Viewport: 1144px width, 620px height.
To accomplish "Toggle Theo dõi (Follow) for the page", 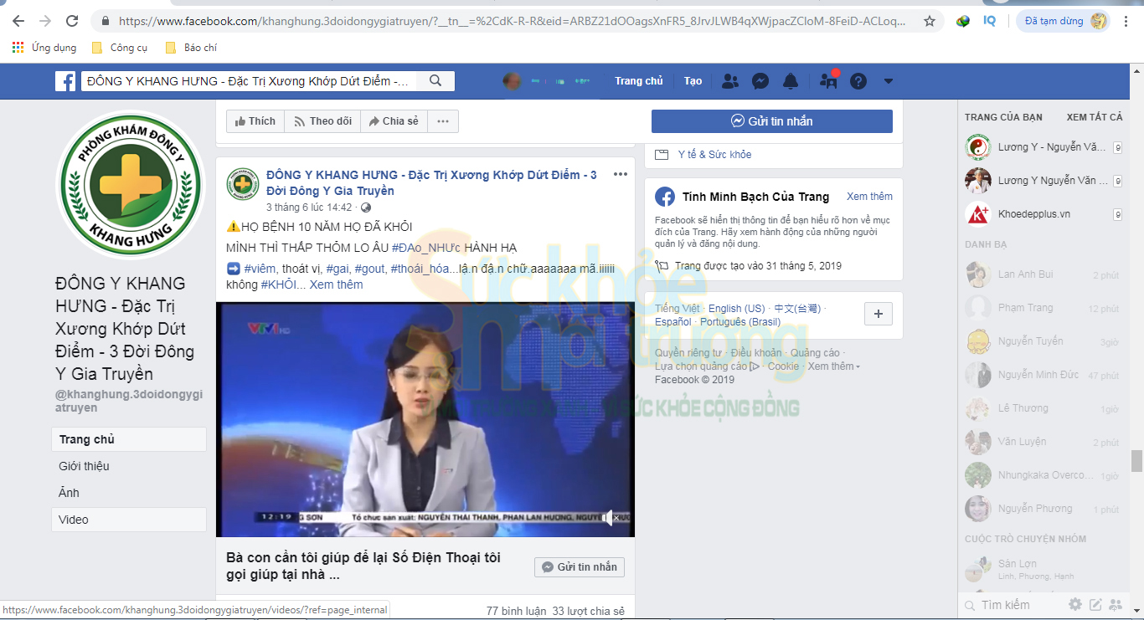I will click(322, 121).
